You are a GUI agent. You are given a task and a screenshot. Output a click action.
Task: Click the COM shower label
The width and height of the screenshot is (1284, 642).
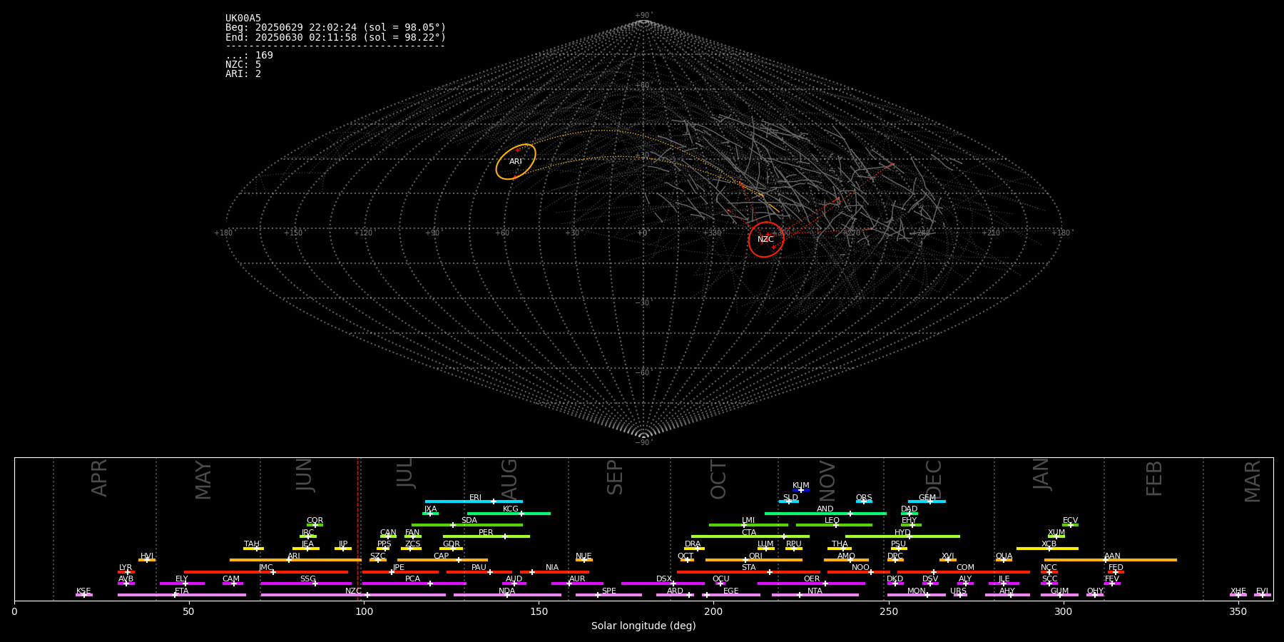click(x=965, y=568)
